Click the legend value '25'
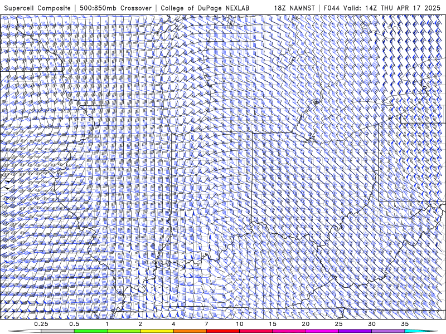Viewport: 446px width, 334px height. click(x=338, y=324)
